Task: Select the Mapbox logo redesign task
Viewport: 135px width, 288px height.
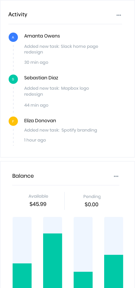Action: 56,91
